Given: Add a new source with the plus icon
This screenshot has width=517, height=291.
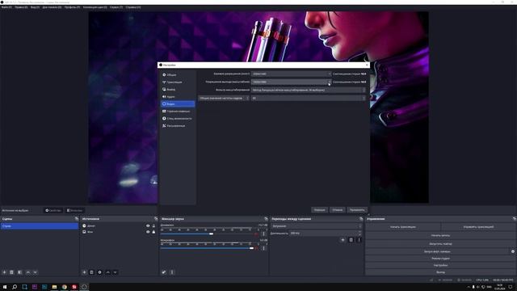Looking at the screenshot, I should 84,272.
